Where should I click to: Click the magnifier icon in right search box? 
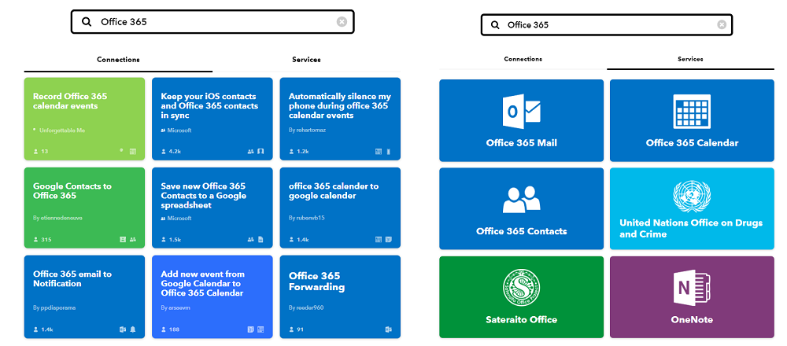click(x=495, y=24)
